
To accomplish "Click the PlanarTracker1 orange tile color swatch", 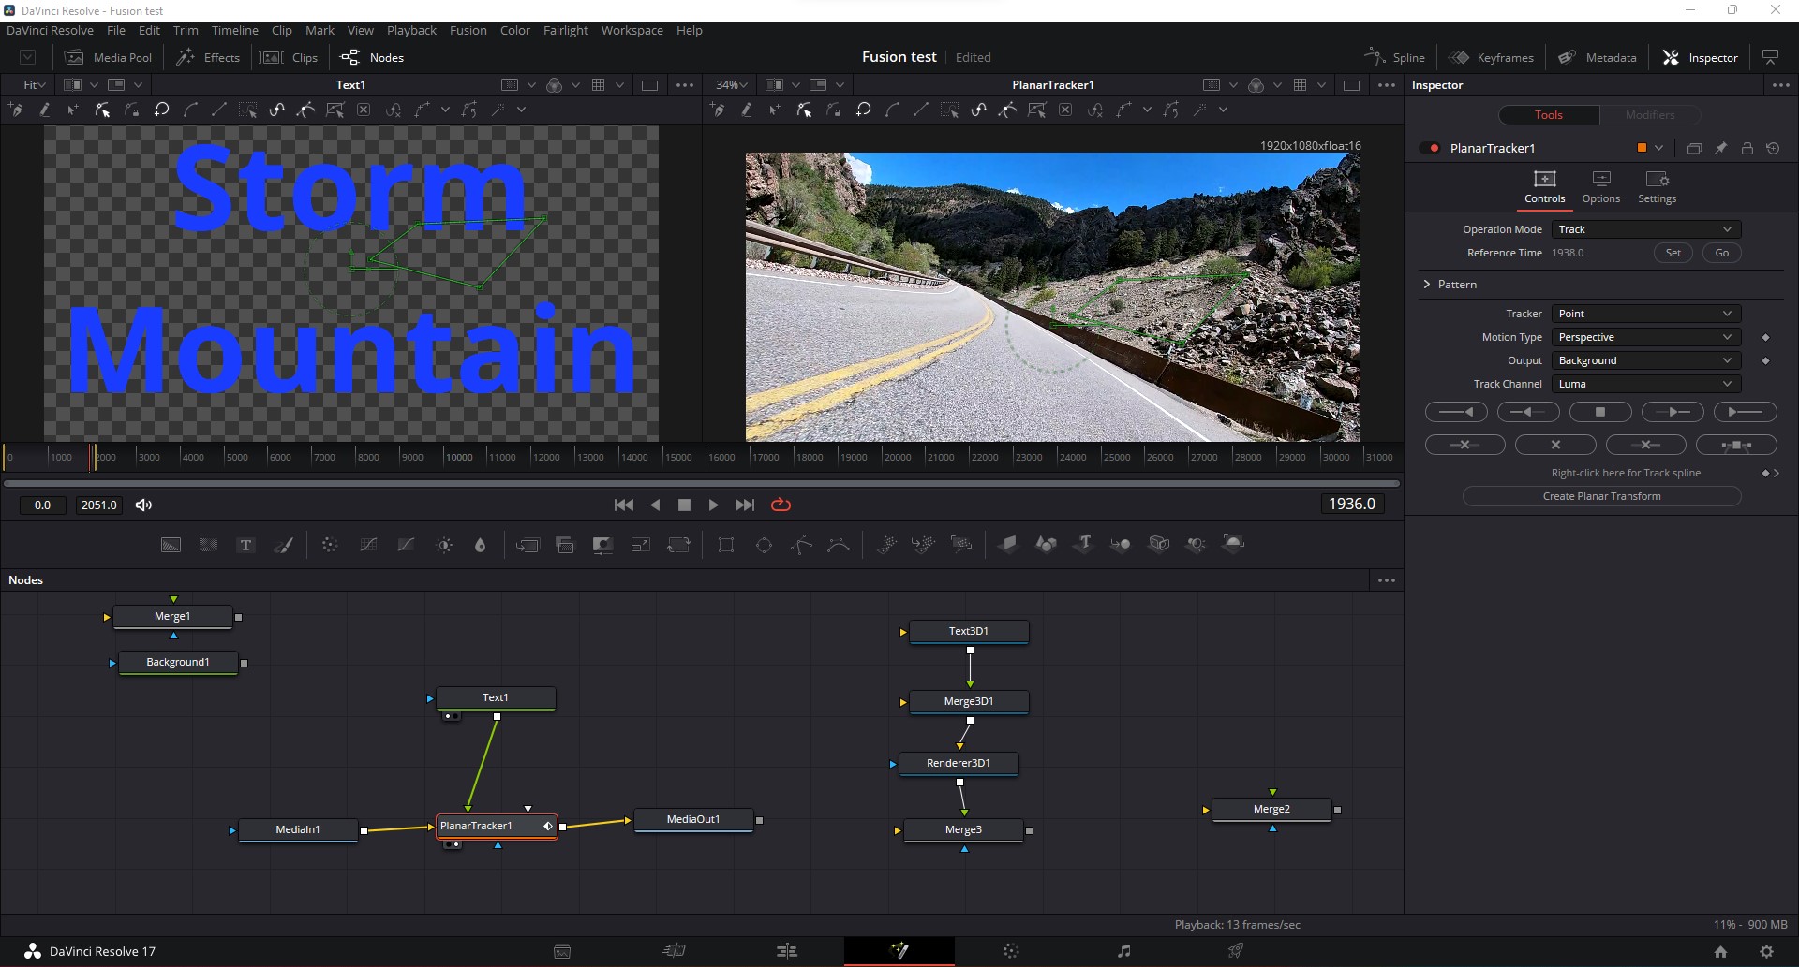I will 1642,148.
